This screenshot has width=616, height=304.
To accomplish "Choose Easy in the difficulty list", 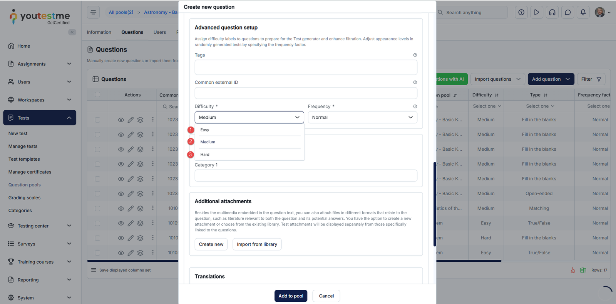I will click(205, 130).
